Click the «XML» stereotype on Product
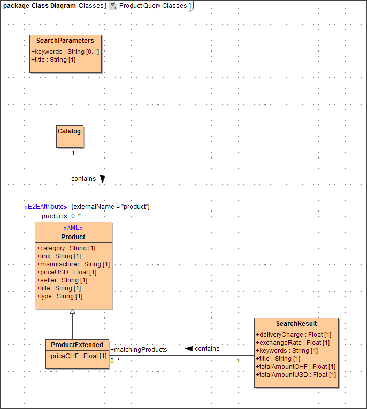 [x=73, y=228]
